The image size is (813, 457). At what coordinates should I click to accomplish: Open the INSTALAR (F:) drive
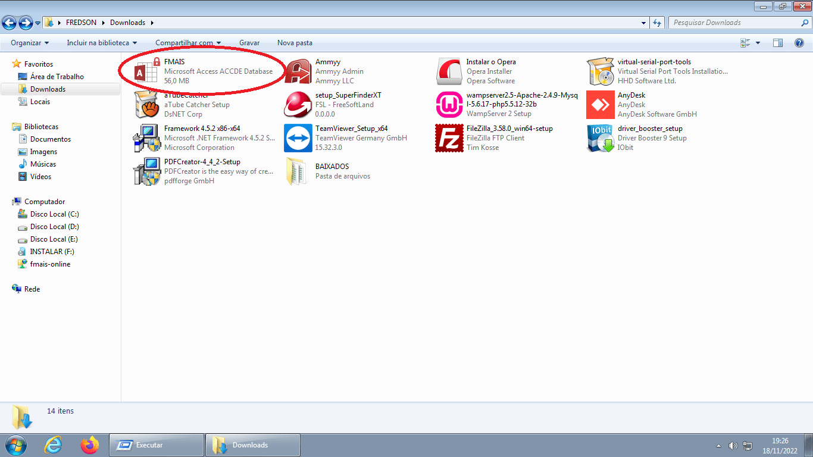(52, 252)
